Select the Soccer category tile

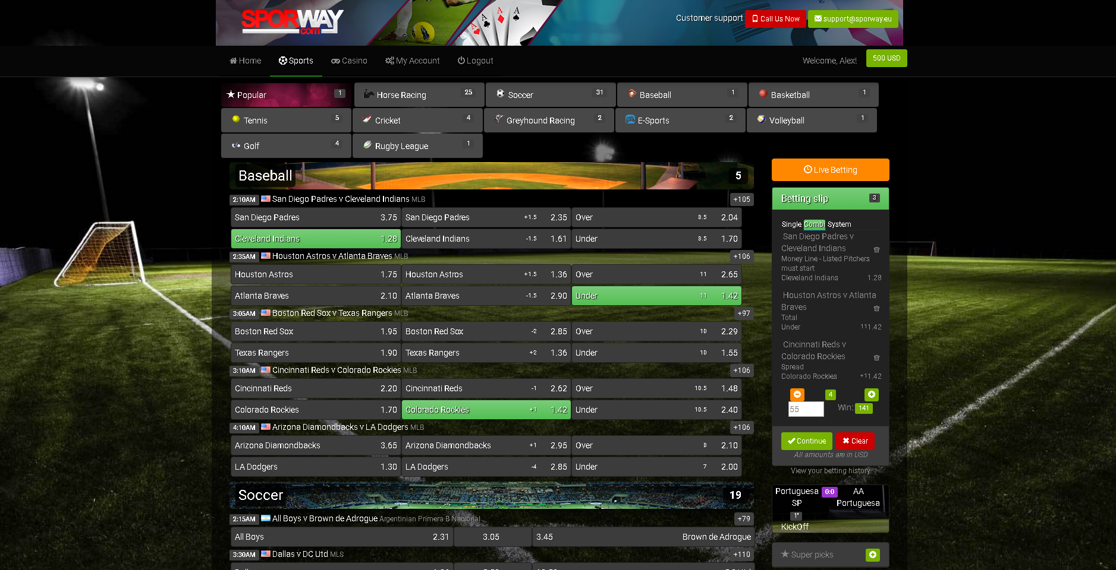(551, 95)
